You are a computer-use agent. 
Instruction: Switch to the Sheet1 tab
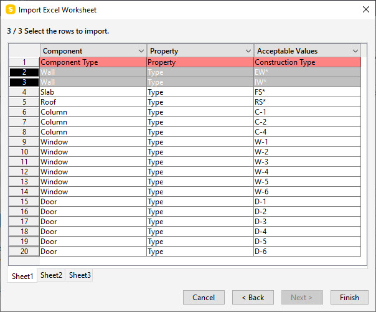pos(22,276)
